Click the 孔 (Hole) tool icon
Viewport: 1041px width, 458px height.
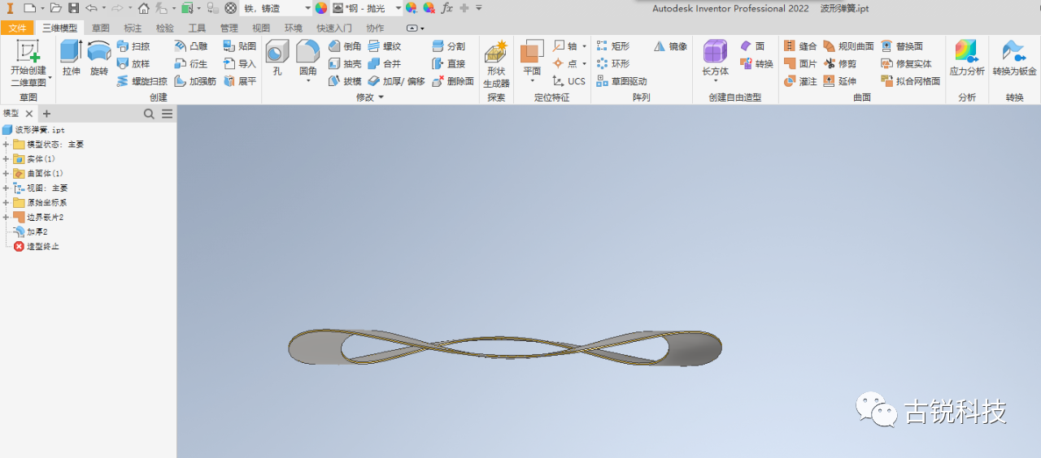277,58
